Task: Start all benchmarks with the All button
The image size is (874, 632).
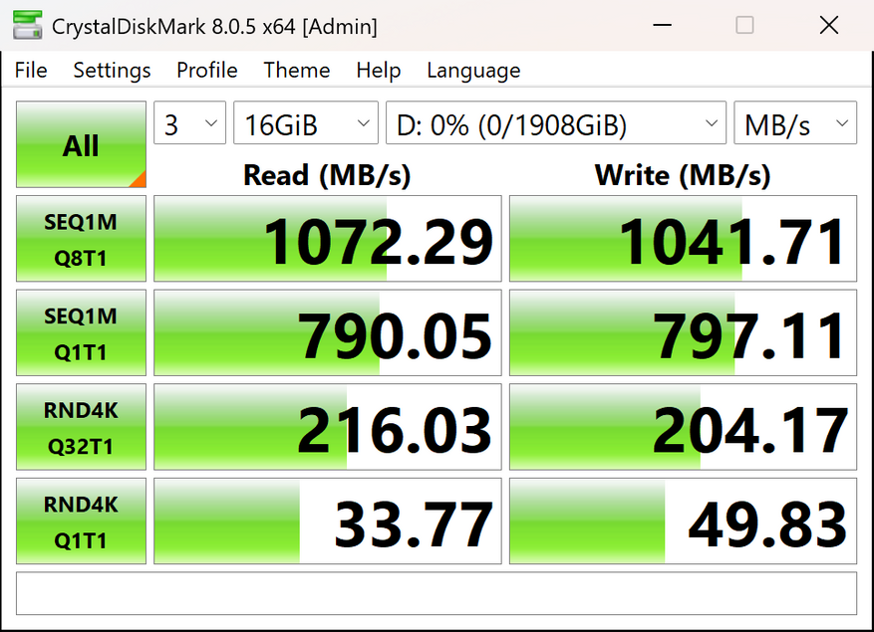Action: point(81,144)
